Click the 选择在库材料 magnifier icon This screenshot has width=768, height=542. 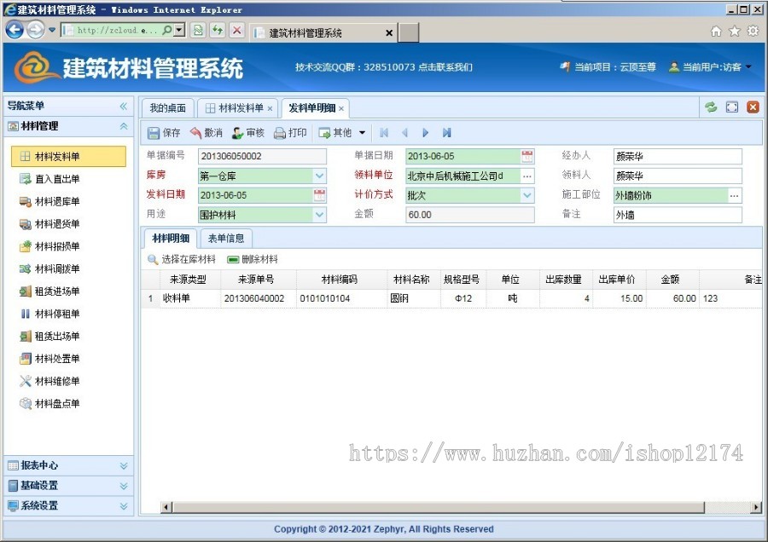tap(153, 259)
